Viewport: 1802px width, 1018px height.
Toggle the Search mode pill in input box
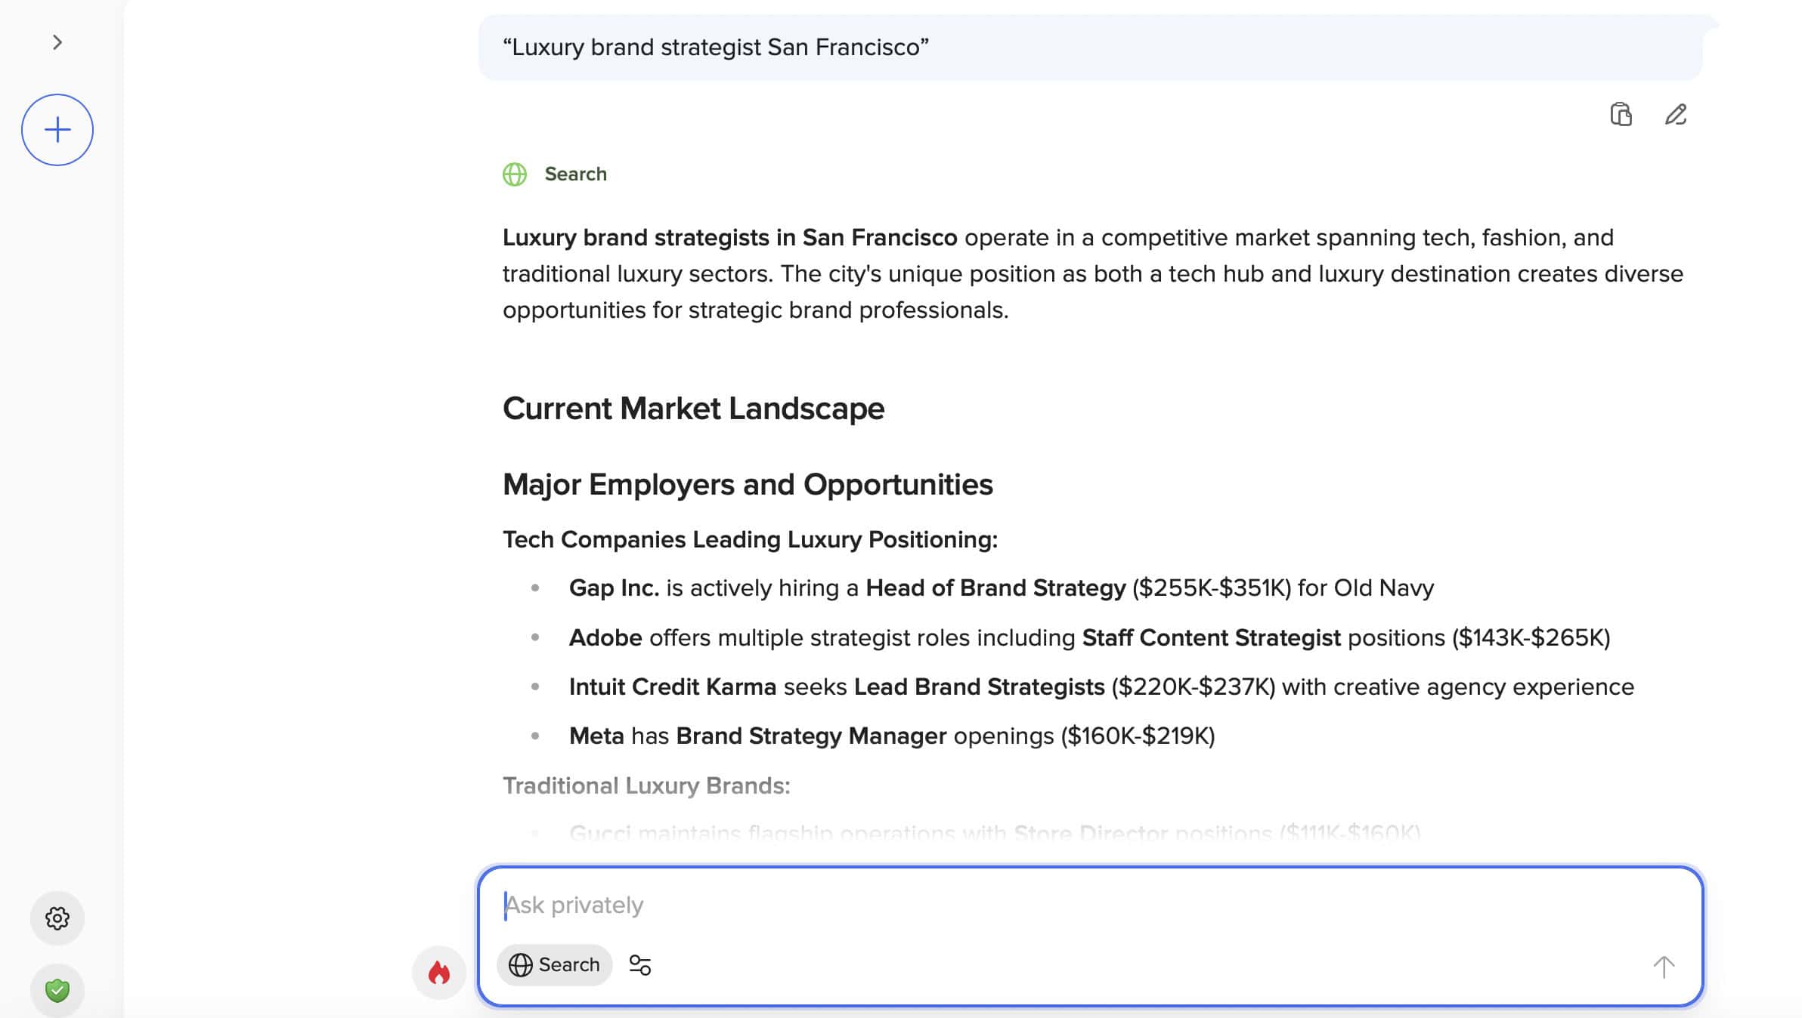(554, 965)
